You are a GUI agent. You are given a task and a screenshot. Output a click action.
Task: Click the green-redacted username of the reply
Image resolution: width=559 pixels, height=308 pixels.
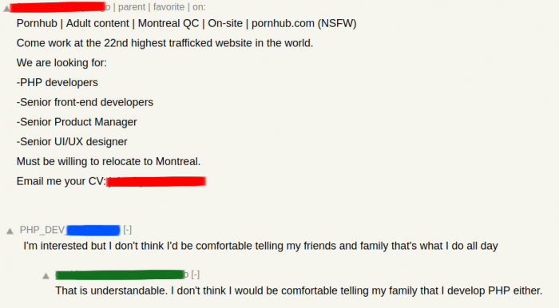tap(120, 274)
